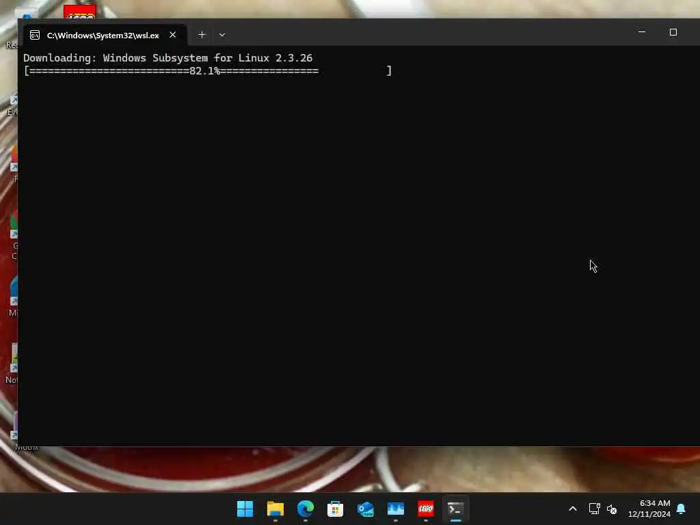Image resolution: width=700 pixels, height=525 pixels.
Task: Open the notifications bell icon
Action: (x=681, y=509)
